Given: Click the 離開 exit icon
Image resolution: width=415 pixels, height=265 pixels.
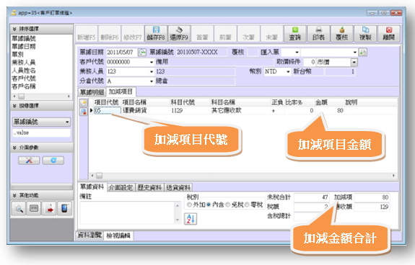Looking at the screenshot, I should 389,34.
